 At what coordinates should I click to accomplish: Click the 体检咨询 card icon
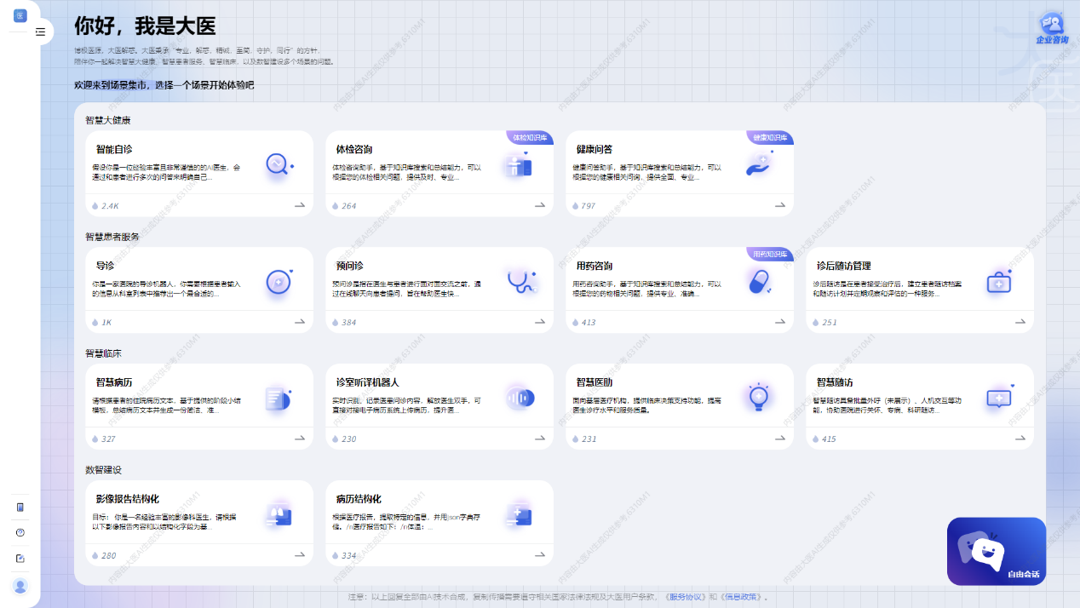[517, 165]
